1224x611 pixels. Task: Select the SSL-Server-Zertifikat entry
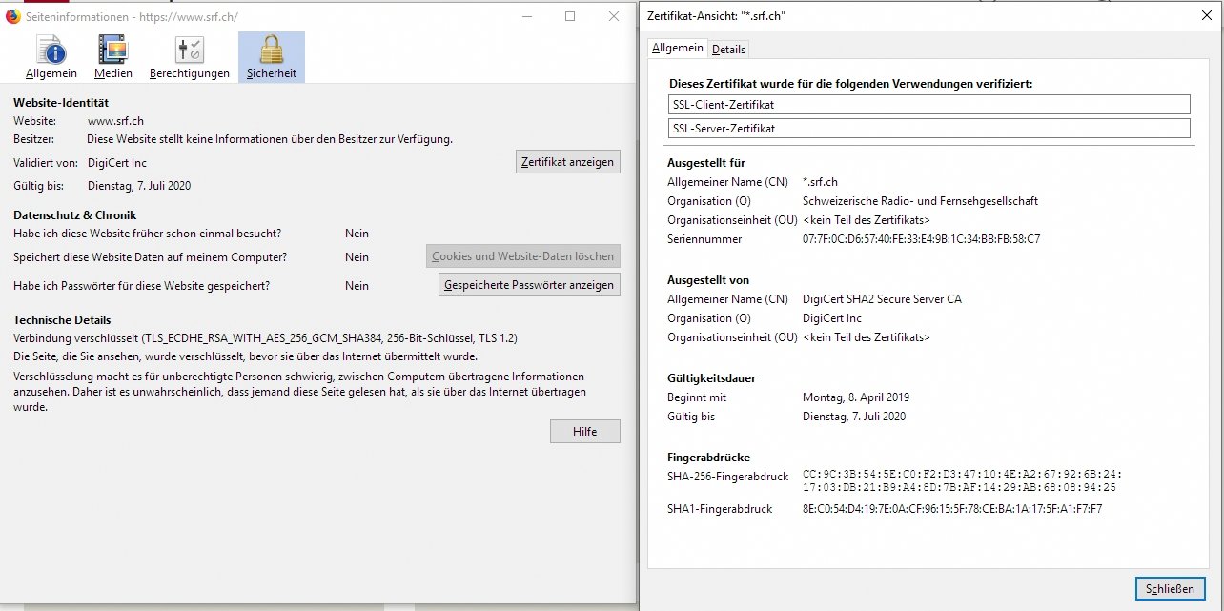tap(929, 128)
